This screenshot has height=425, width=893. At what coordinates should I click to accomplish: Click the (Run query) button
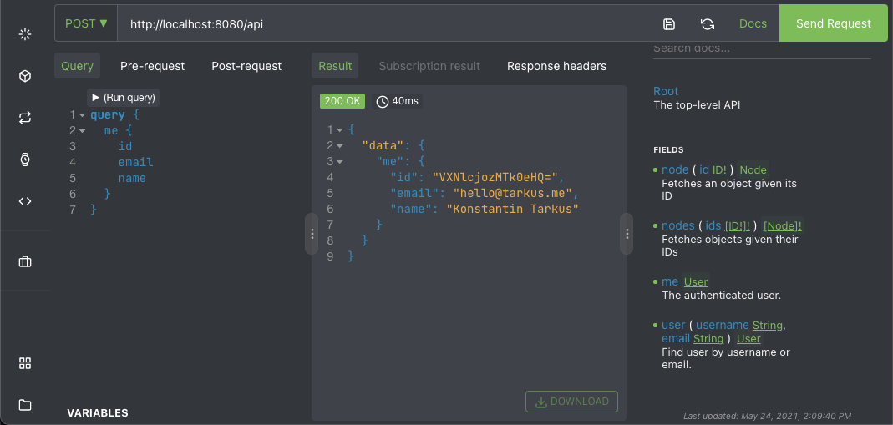tap(123, 98)
